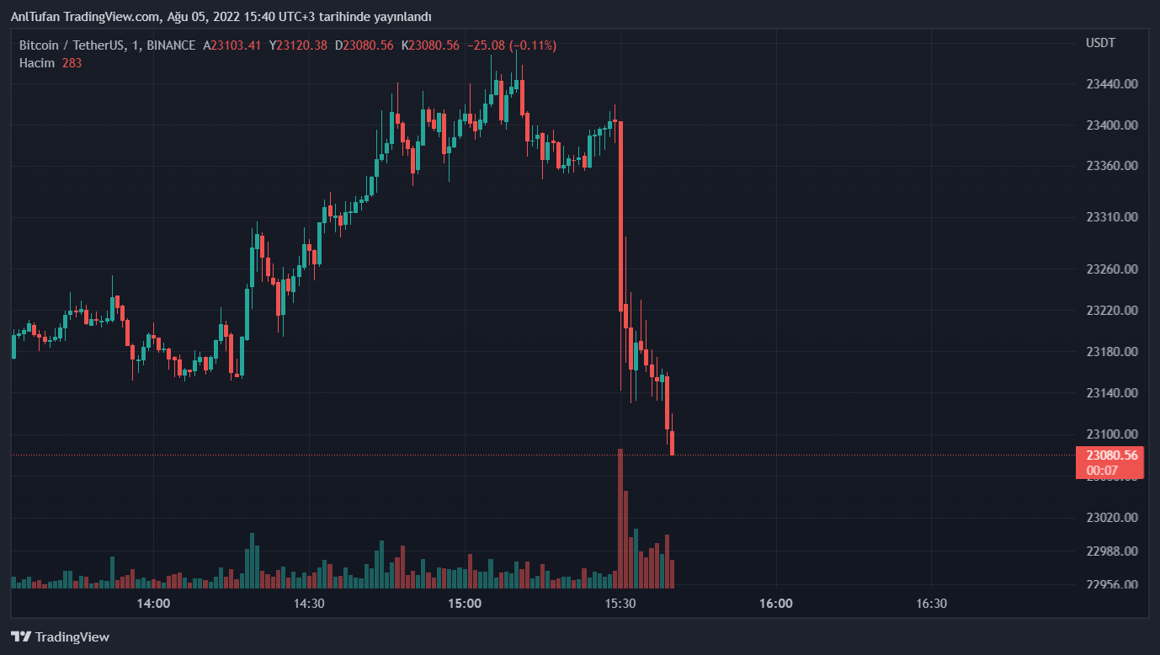Select the 22956.00 price axis label

pos(1112,585)
